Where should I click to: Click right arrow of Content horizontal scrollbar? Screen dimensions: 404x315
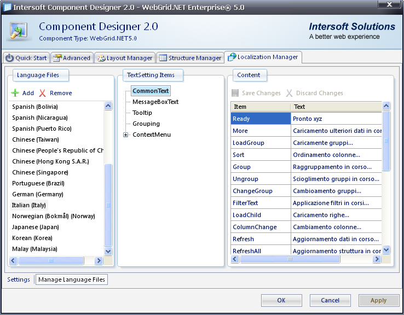(377, 259)
